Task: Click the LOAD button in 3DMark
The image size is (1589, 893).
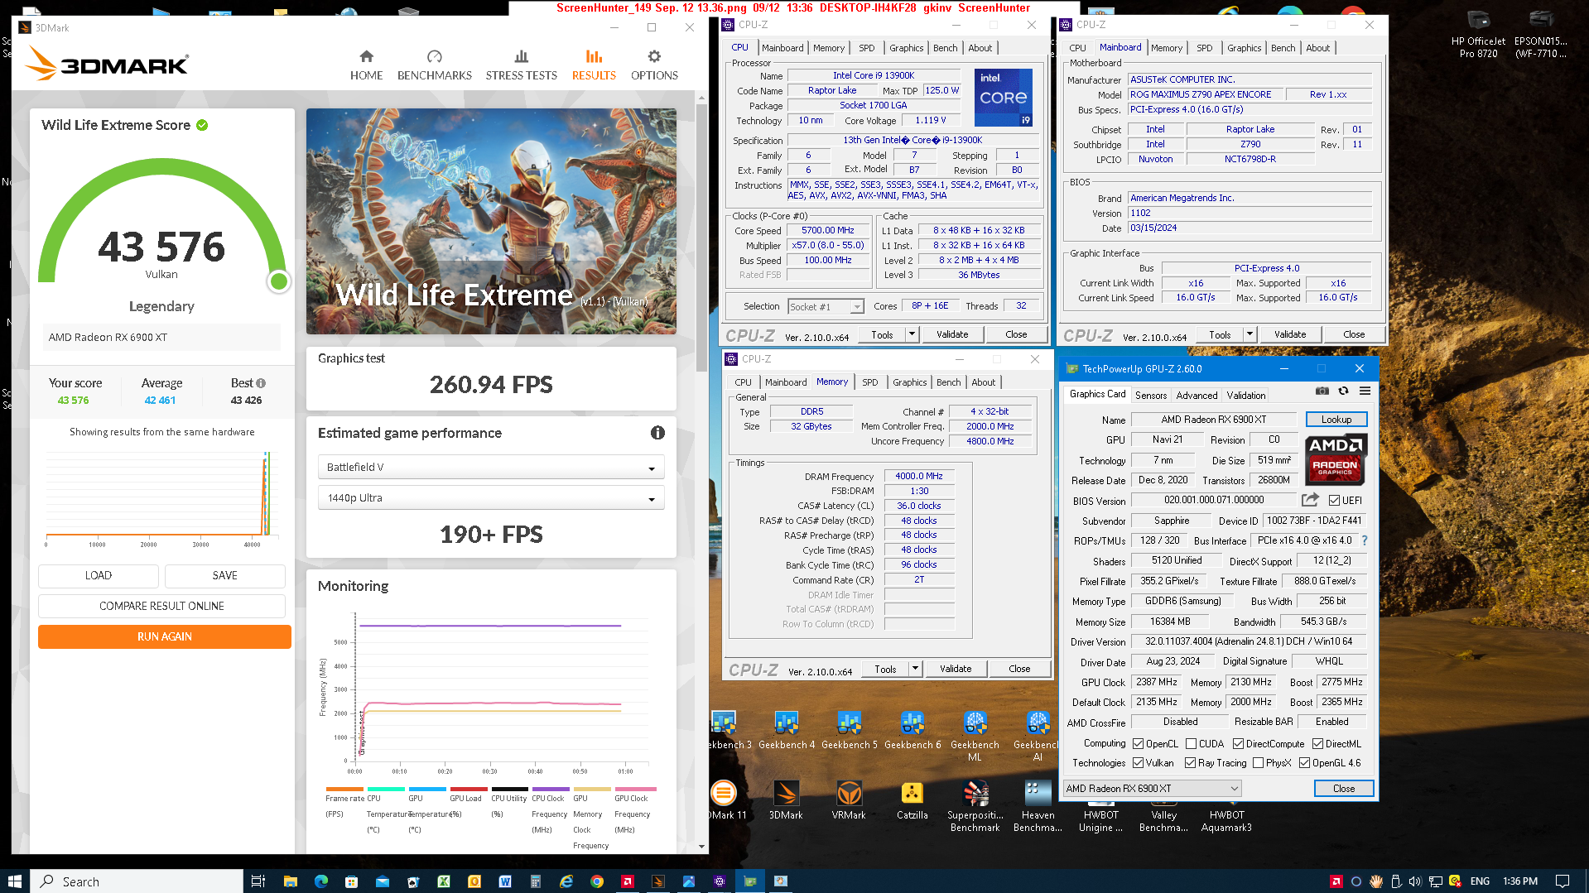Action: pyautogui.click(x=98, y=575)
